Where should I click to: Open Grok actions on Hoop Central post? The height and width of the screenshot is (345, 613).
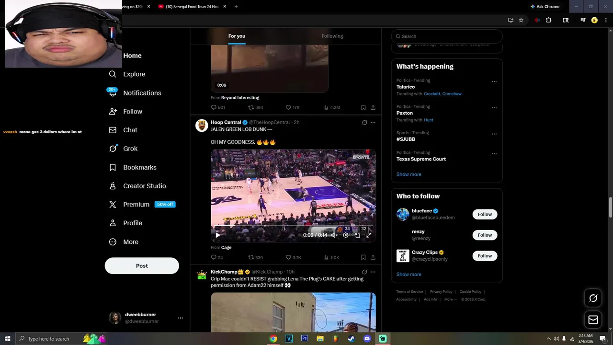364,123
